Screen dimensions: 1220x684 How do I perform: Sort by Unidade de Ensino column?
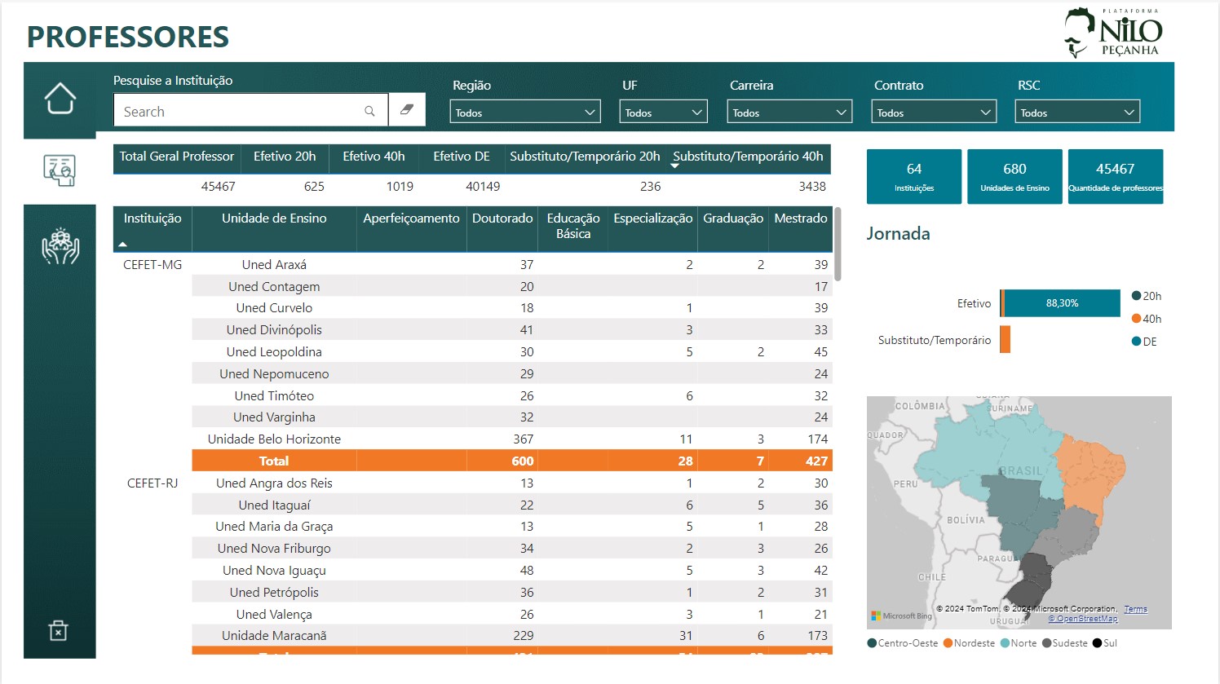tap(274, 218)
